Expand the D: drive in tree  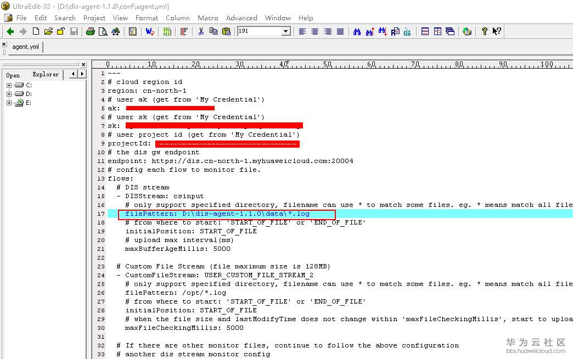click(9, 94)
